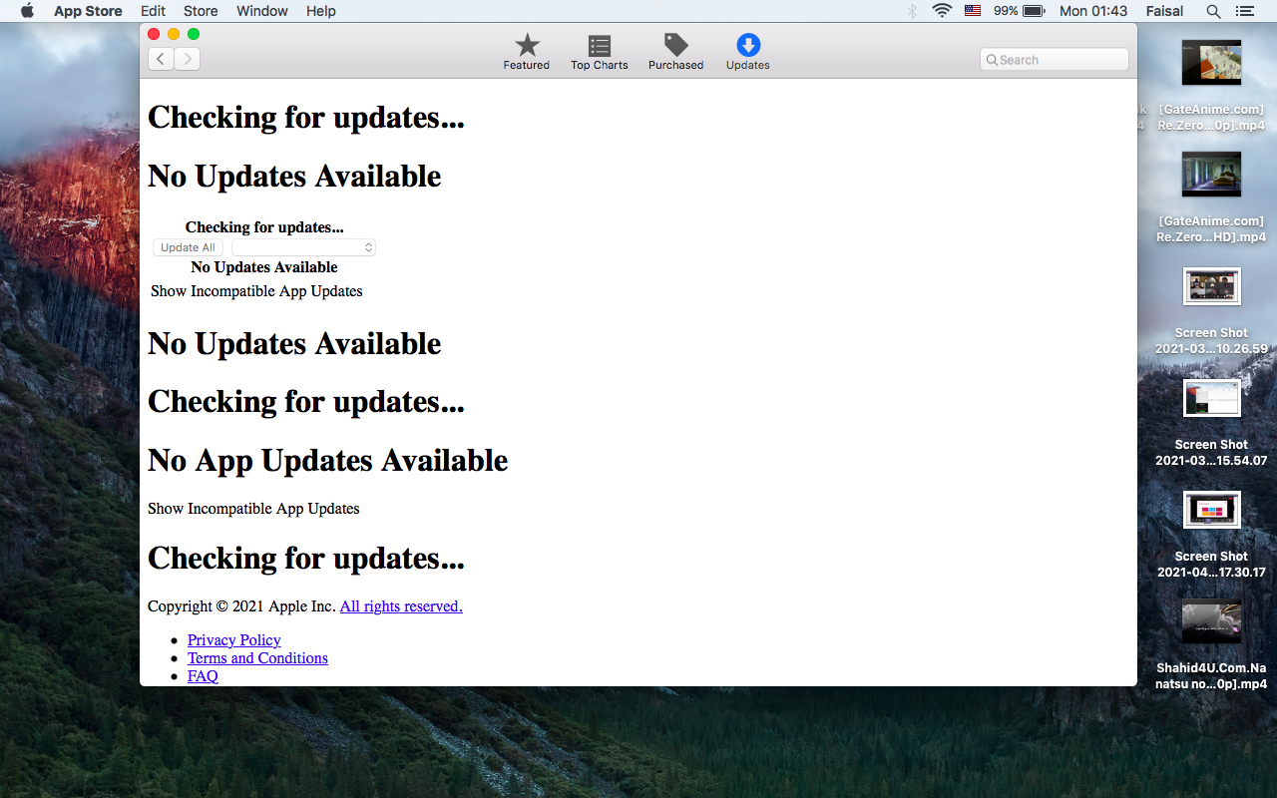Open the Updates download tab
Screen dimensions: 1277x798
pos(747,52)
